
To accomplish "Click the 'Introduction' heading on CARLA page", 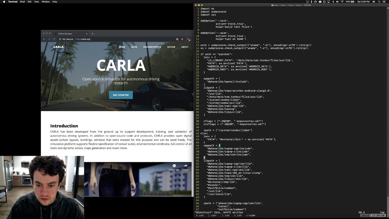I will (x=64, y=126).
